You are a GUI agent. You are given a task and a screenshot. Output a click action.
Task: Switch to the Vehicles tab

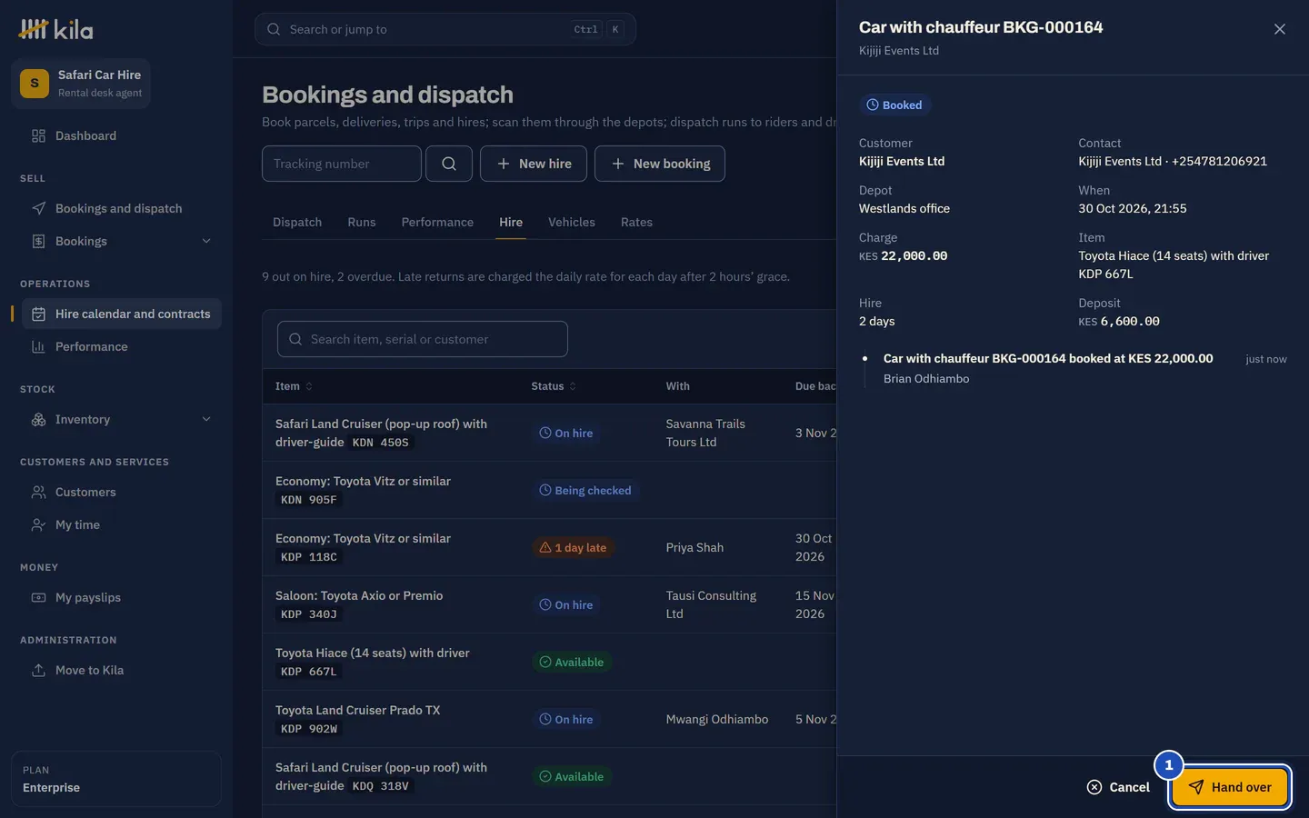[x=572, y=222]
